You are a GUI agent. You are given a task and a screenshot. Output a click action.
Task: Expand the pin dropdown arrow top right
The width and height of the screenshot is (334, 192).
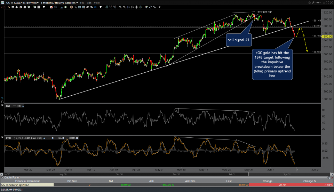[x=320, y=2]
